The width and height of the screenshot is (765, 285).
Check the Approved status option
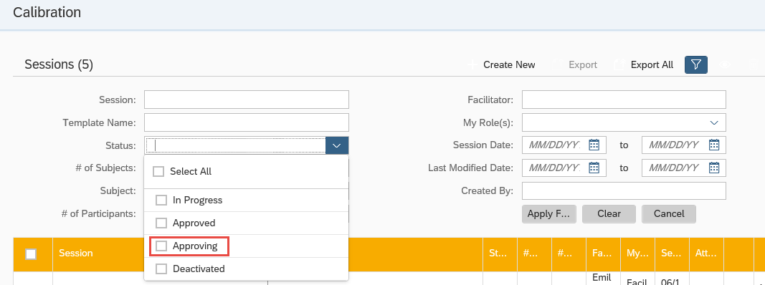(161, 223)
